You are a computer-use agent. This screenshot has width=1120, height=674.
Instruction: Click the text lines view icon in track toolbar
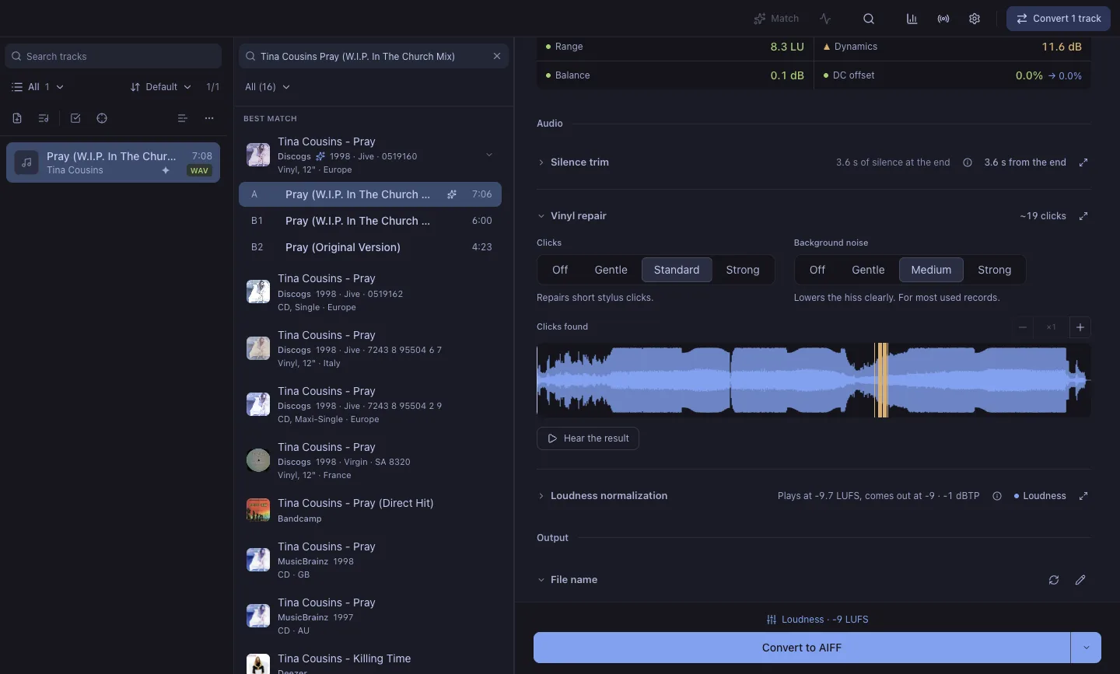[x=182, y=118]
